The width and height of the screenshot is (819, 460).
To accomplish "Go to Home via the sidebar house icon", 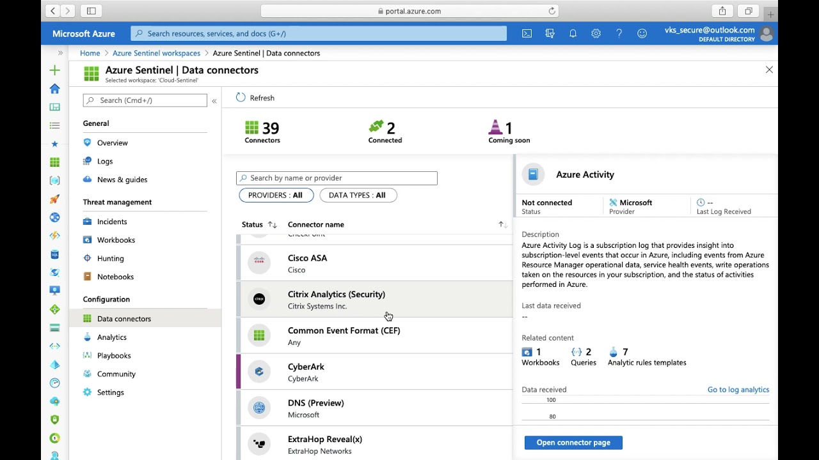I will click(x=54, y=89).
